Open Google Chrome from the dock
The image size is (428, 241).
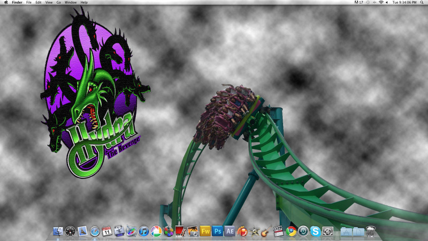pyautogui.click(x=291, y=231)
